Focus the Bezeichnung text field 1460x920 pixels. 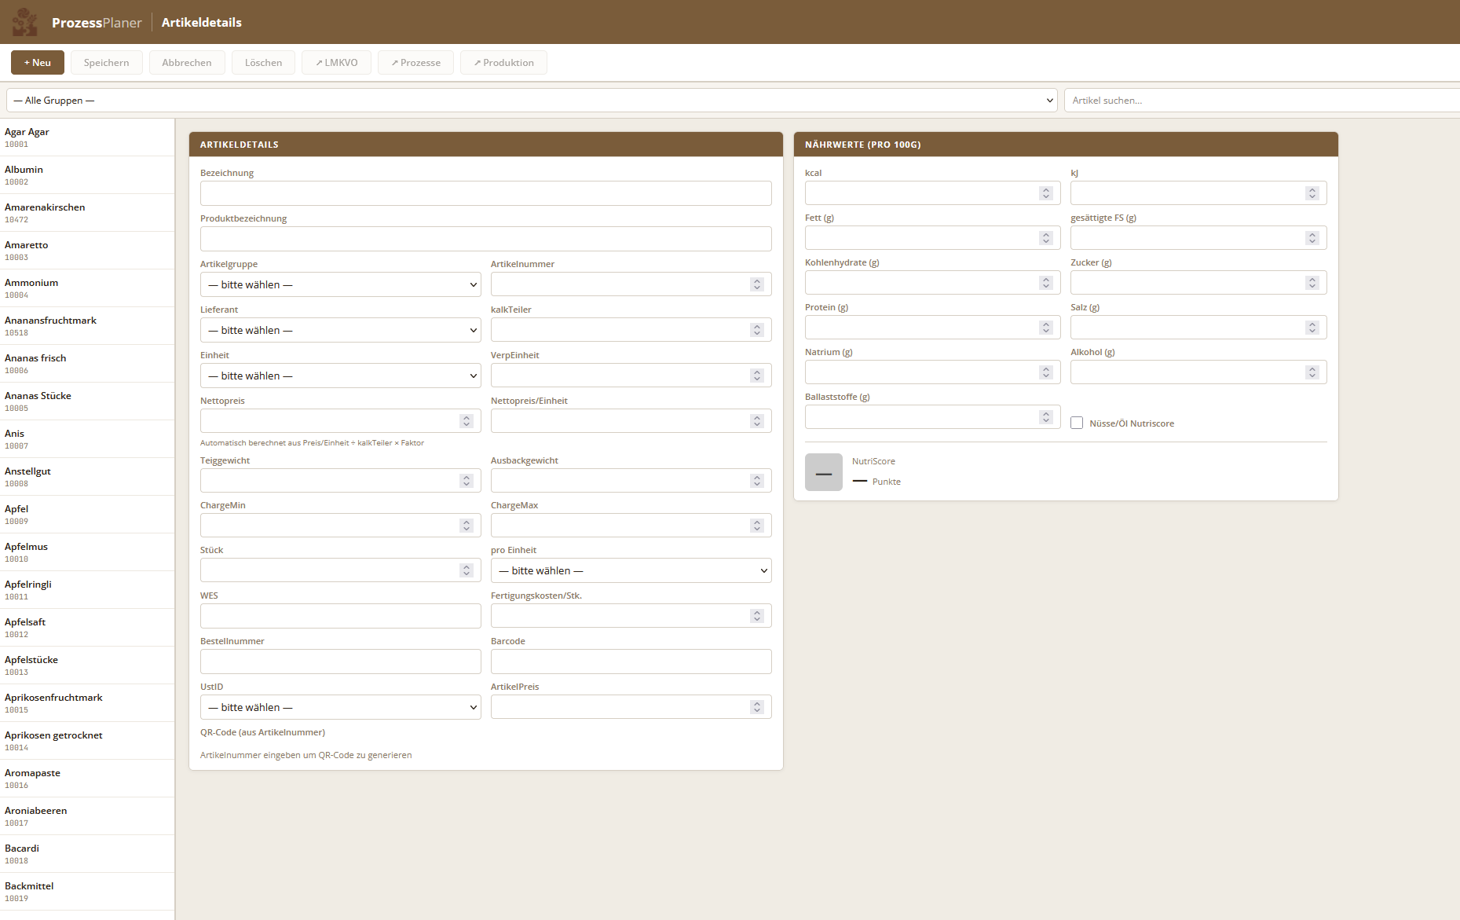click(485, 193)
